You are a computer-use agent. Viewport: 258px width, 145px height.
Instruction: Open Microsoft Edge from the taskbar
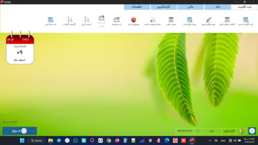pyautogui.click(x=167, y=141)
